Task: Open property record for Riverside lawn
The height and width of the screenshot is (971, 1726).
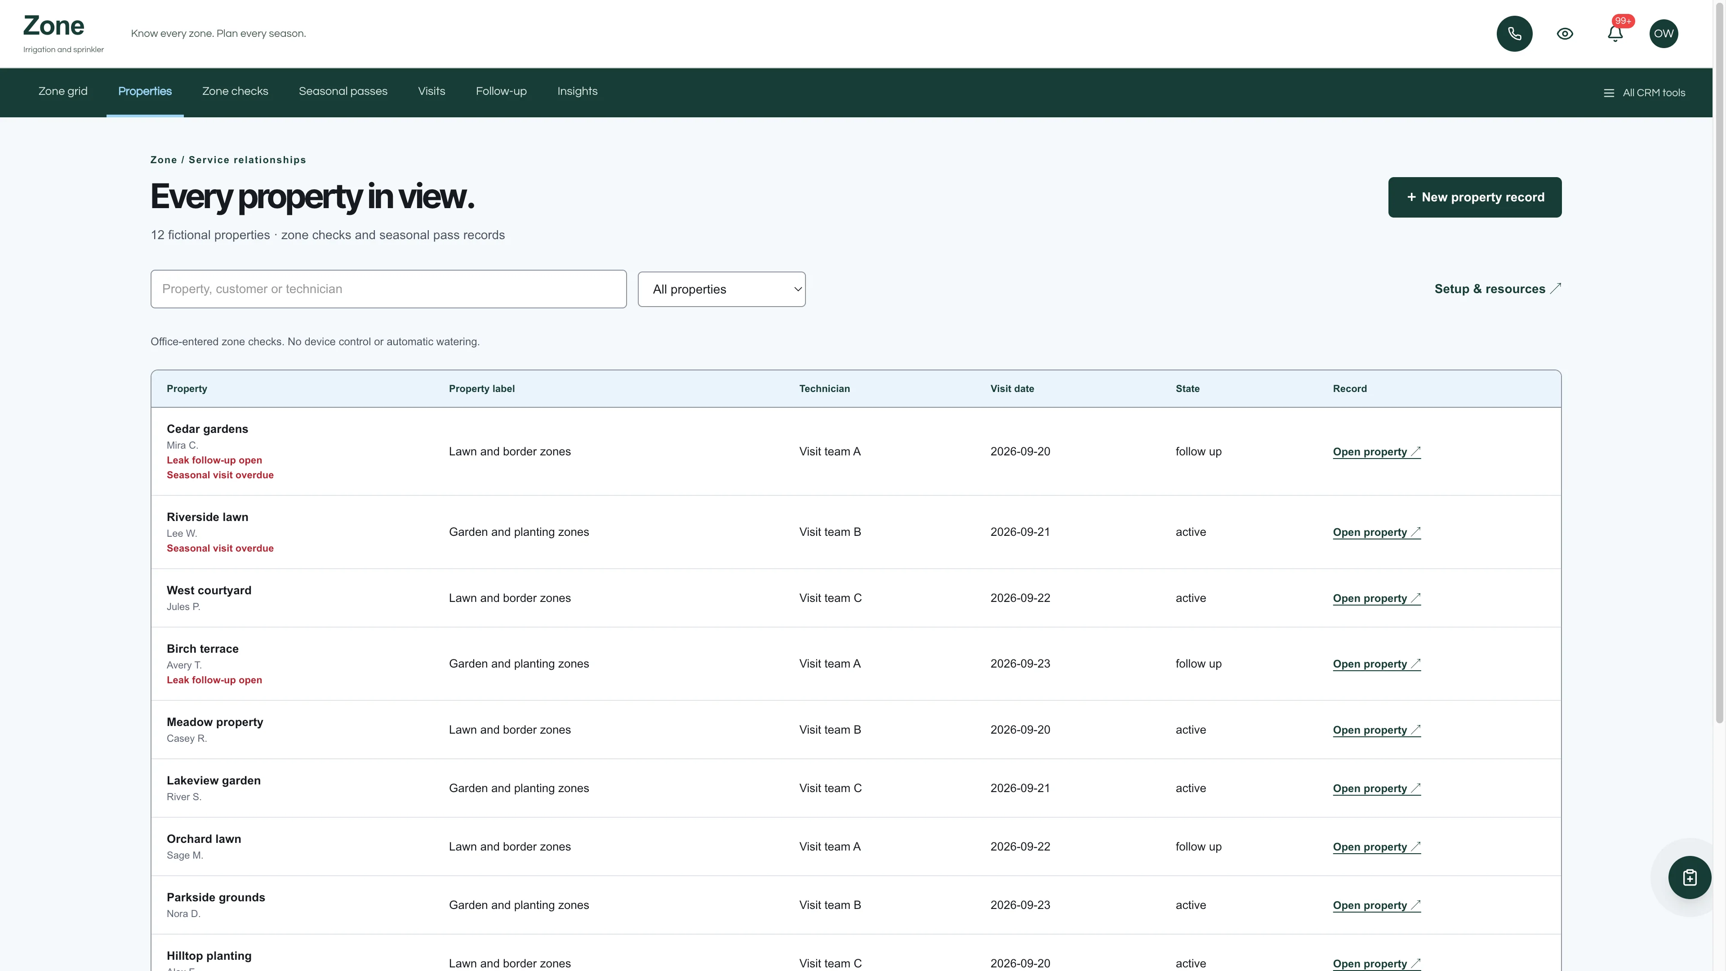Action: (1376, 533)
